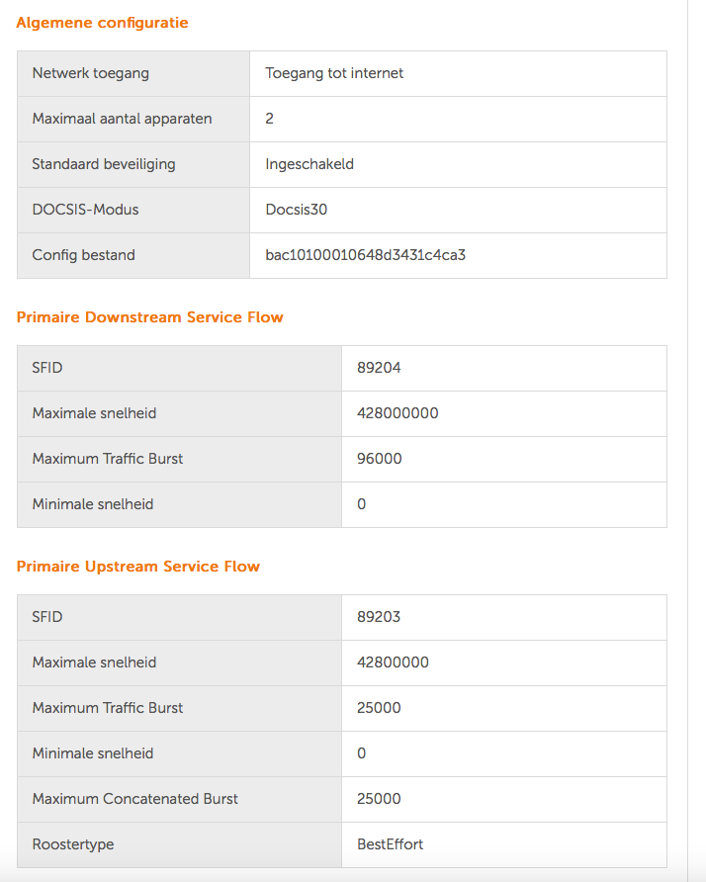Select downstream Maximum Traffic Burst value 96000

(379, 459)
